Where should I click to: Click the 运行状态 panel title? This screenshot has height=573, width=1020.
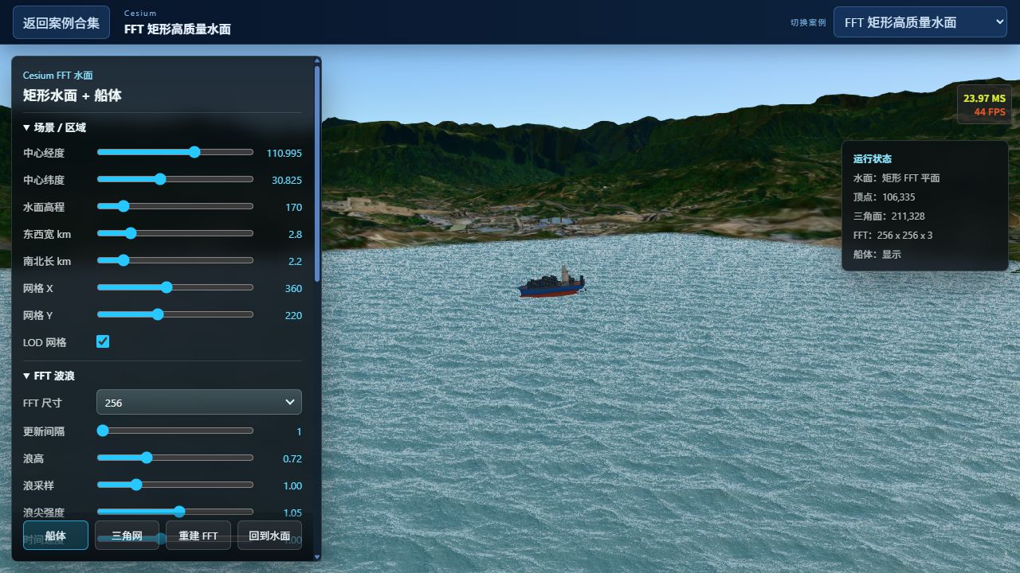click(x=873, y=159)
